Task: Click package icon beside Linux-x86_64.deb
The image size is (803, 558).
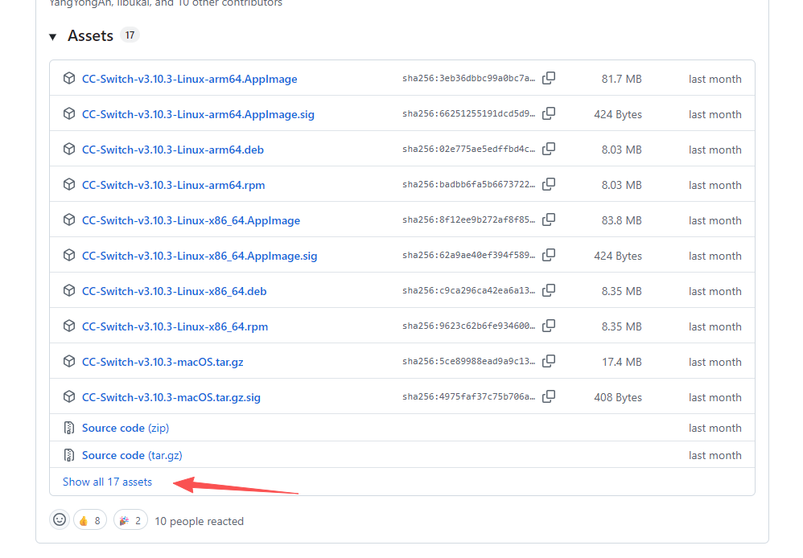Action: pos(69,290)
